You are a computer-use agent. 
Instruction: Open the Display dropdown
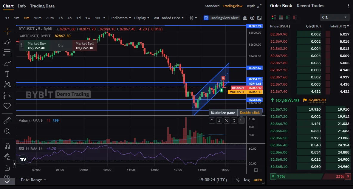coord(142,18)
